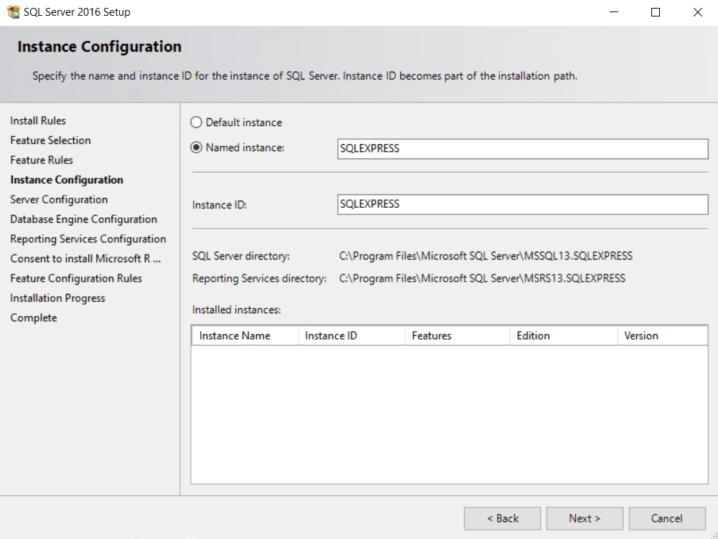This screenshot has height=539, width=718.
Task: Select Install Rules in the sidebar
Action: click(37, 120)
